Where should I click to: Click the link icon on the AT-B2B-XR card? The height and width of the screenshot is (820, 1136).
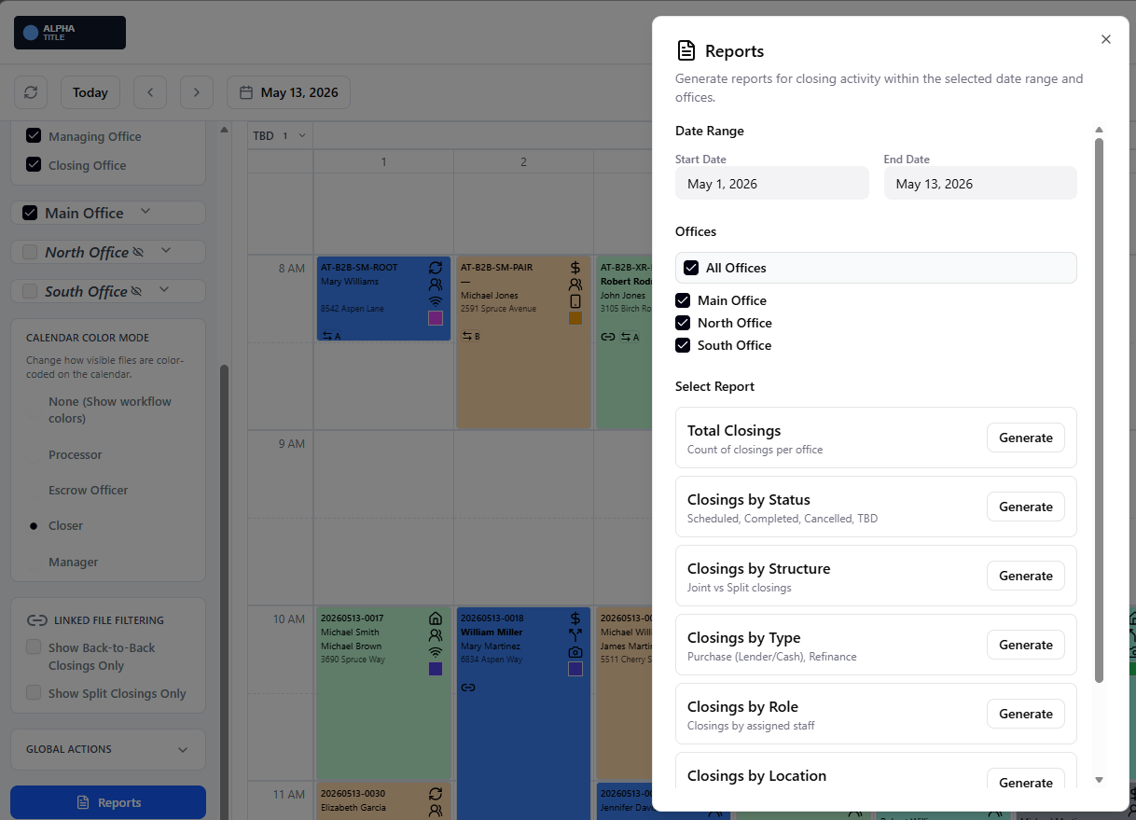608,336
